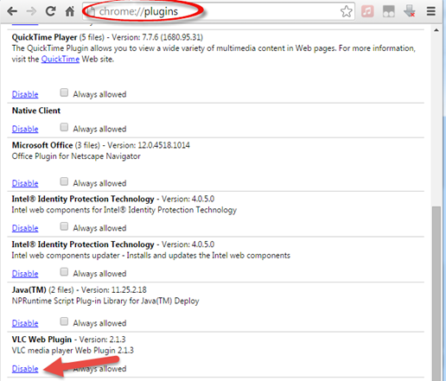Screen dimensions: 446x381
Task: Bookmark this page with the star icon
Action: [x=347, y=11]
